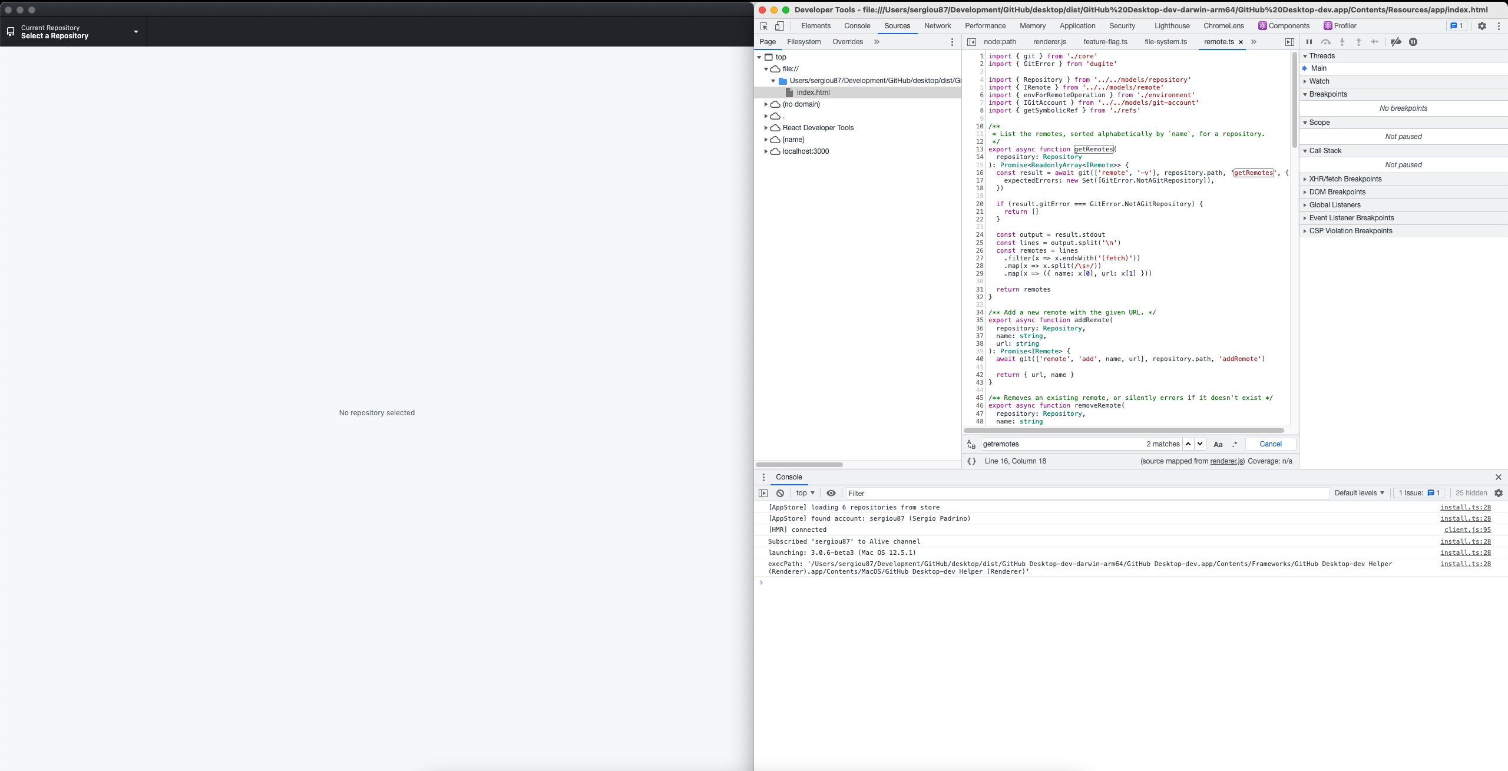1508x771 pixels.
Task: Clear the console with the prohibition icon
Action: pyautogui.click(x=779, y=493)
